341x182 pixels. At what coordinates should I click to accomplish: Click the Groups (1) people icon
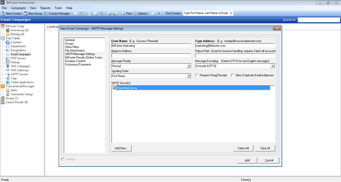point(3,98)
